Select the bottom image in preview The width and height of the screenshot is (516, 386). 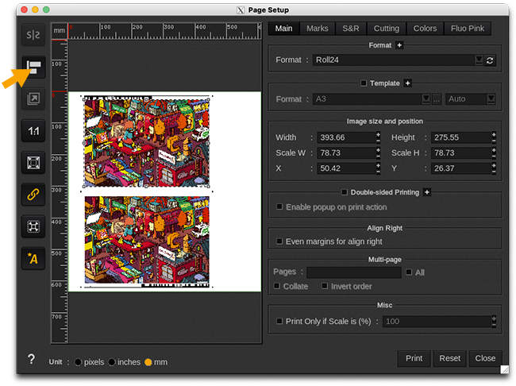(147, 240)
